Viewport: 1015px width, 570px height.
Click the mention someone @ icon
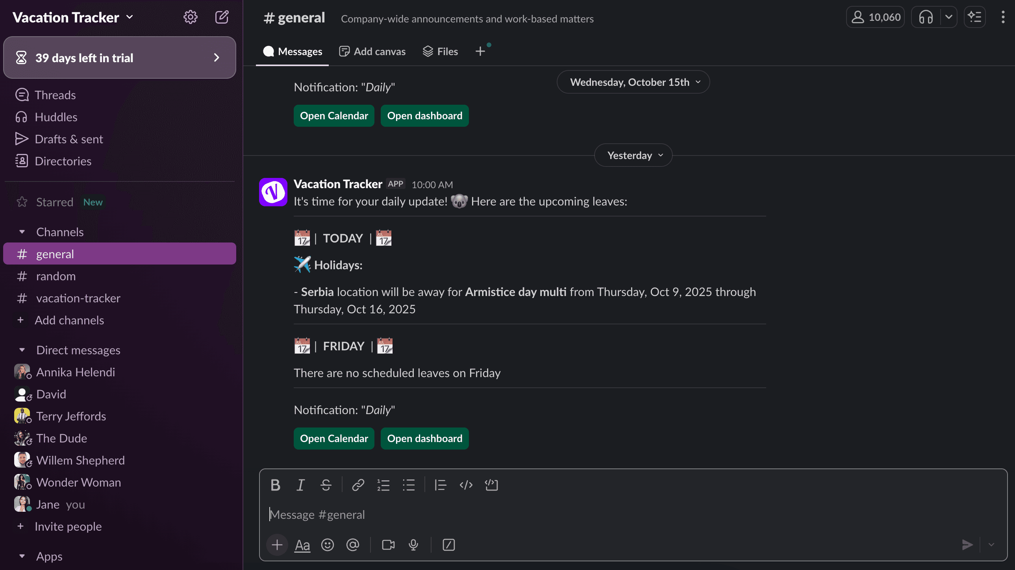(353, 545)
